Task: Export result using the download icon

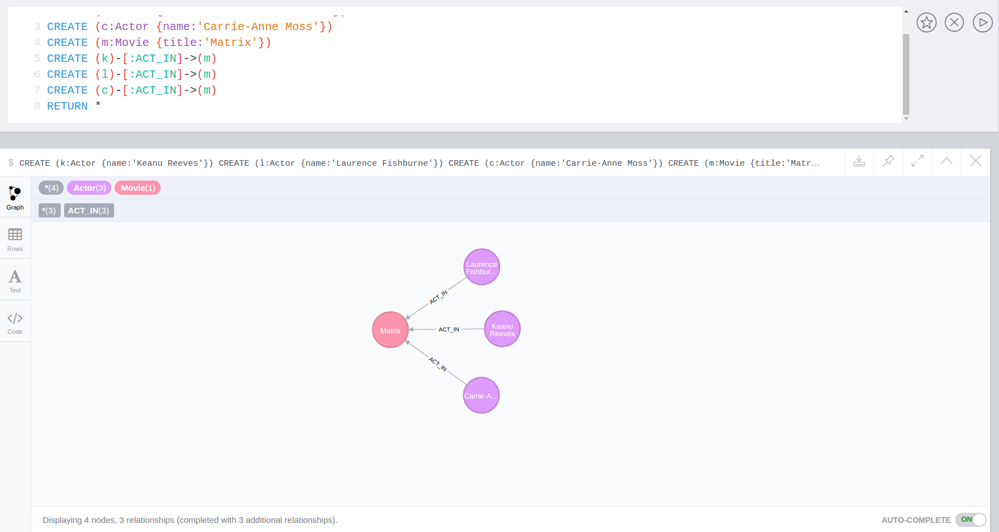Action: (x=859, y=161)
